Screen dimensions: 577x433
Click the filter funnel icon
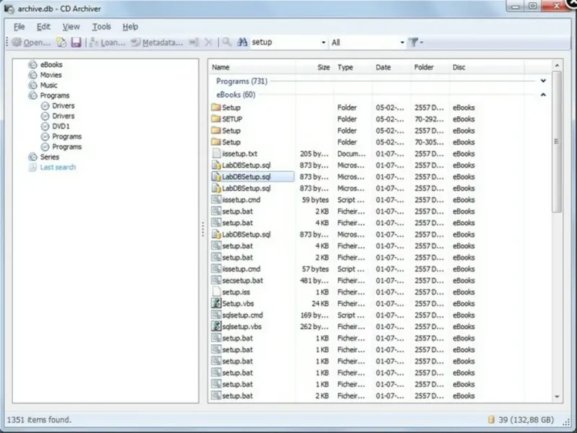[x=413, y=43]
